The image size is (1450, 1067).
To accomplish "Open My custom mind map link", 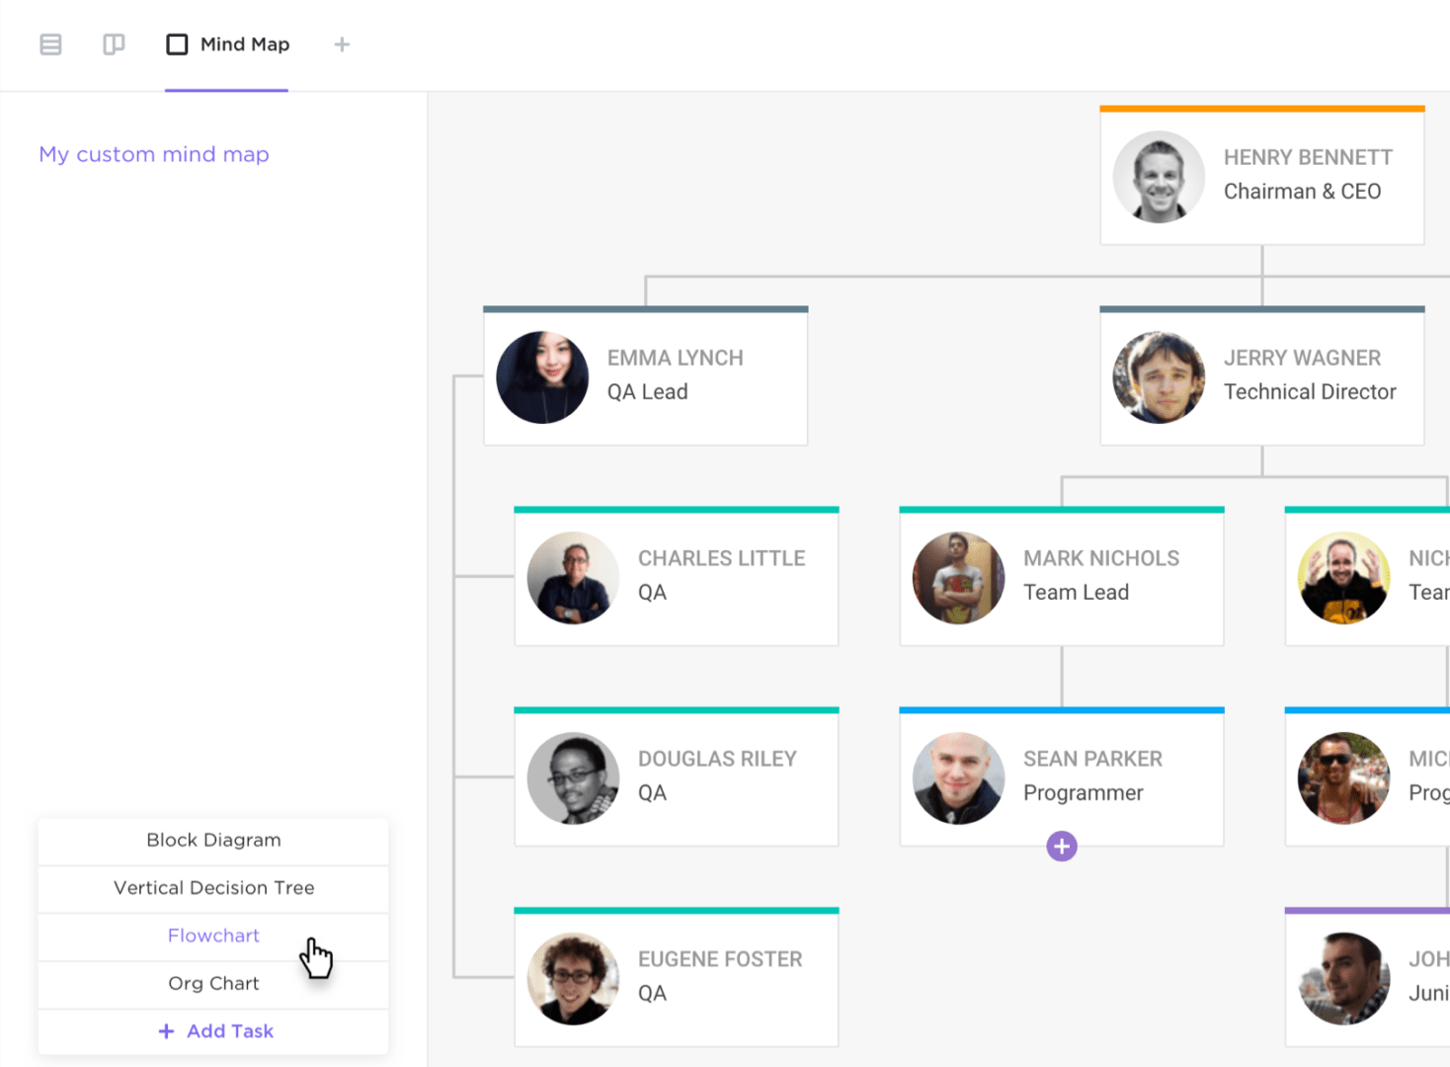I will [154, 154].
